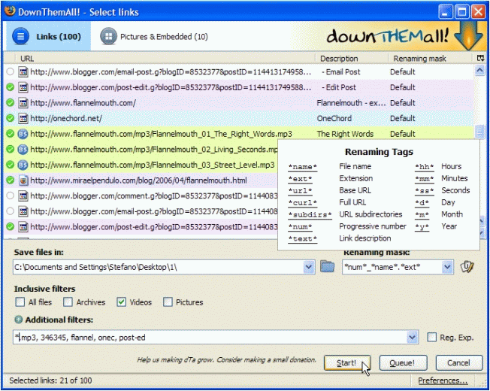Uncheck green check for 02_Living_Seconds row

(x=11, y=150)
